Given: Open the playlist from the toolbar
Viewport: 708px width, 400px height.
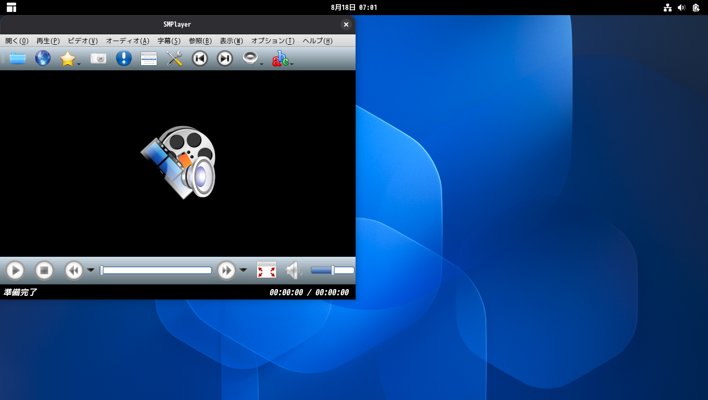Looking at the screenshot, I should pos(149,58).
